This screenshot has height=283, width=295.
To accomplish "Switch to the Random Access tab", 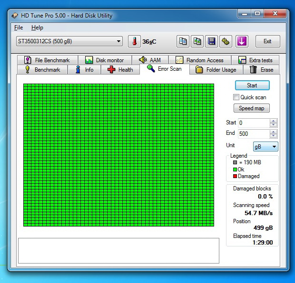I will pos(200,60).
